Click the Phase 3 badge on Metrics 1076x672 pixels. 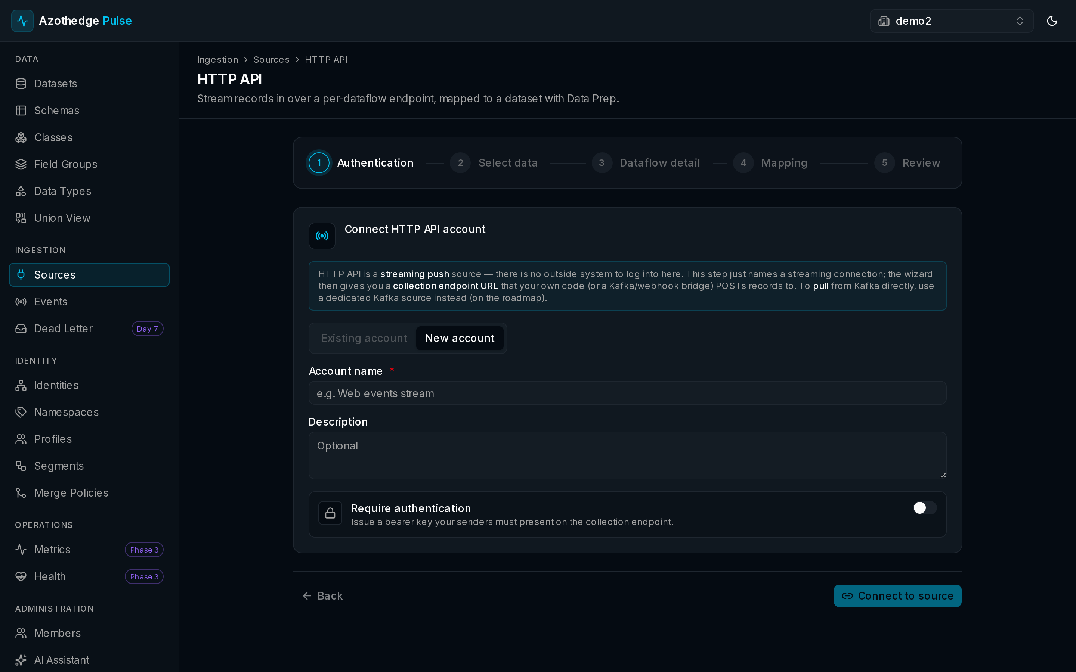(144, 550)
